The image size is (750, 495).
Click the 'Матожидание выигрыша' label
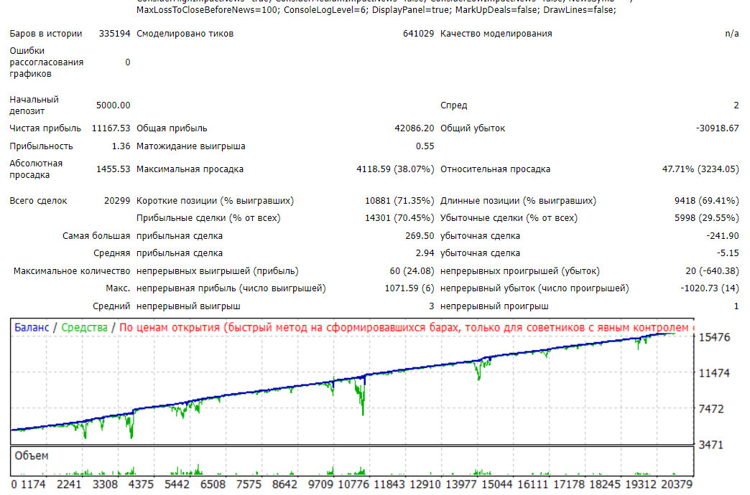(x=191, y=146)
